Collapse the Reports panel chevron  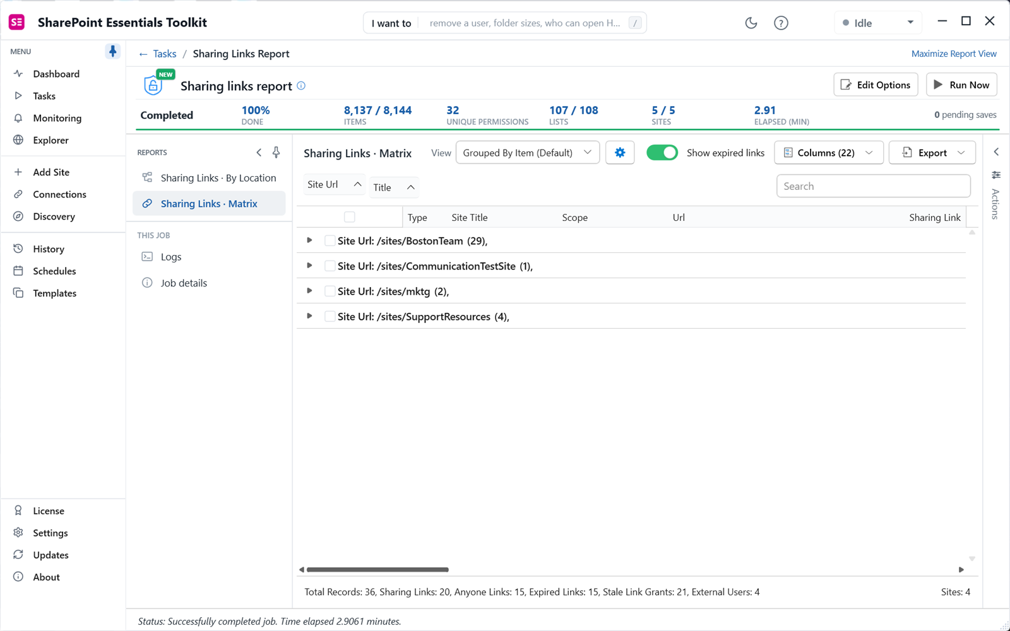point(259,152)
